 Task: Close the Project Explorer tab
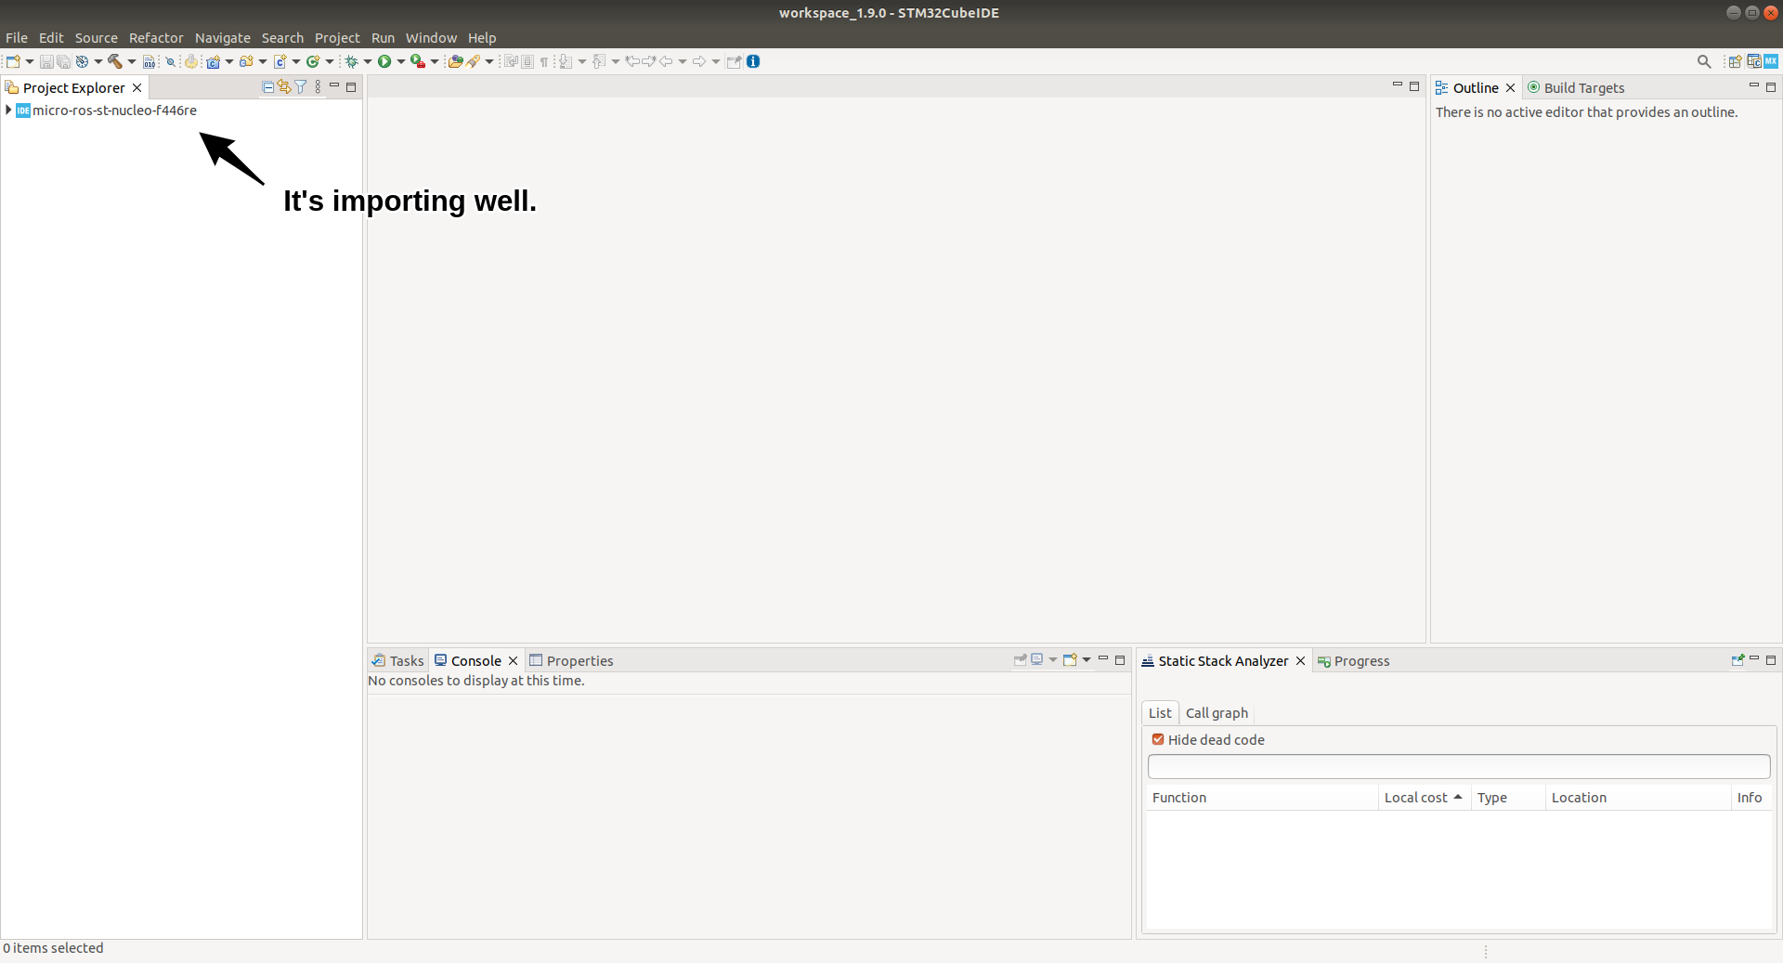[x=137, y=88]
